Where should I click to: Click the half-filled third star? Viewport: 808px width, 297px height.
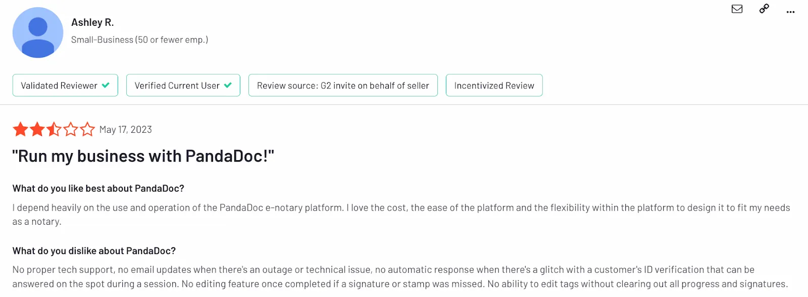point(54,129)
